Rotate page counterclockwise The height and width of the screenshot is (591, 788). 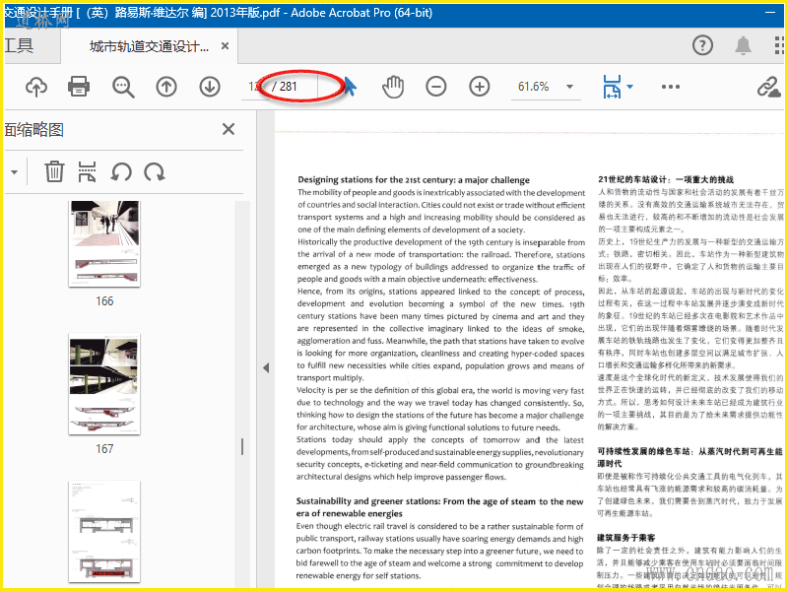coord(121,171)
